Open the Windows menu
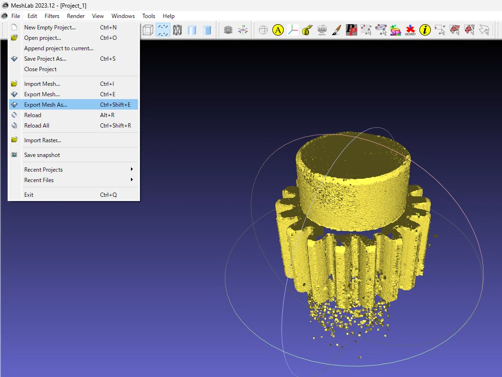502x377 pixels. (x=123, y=16)
